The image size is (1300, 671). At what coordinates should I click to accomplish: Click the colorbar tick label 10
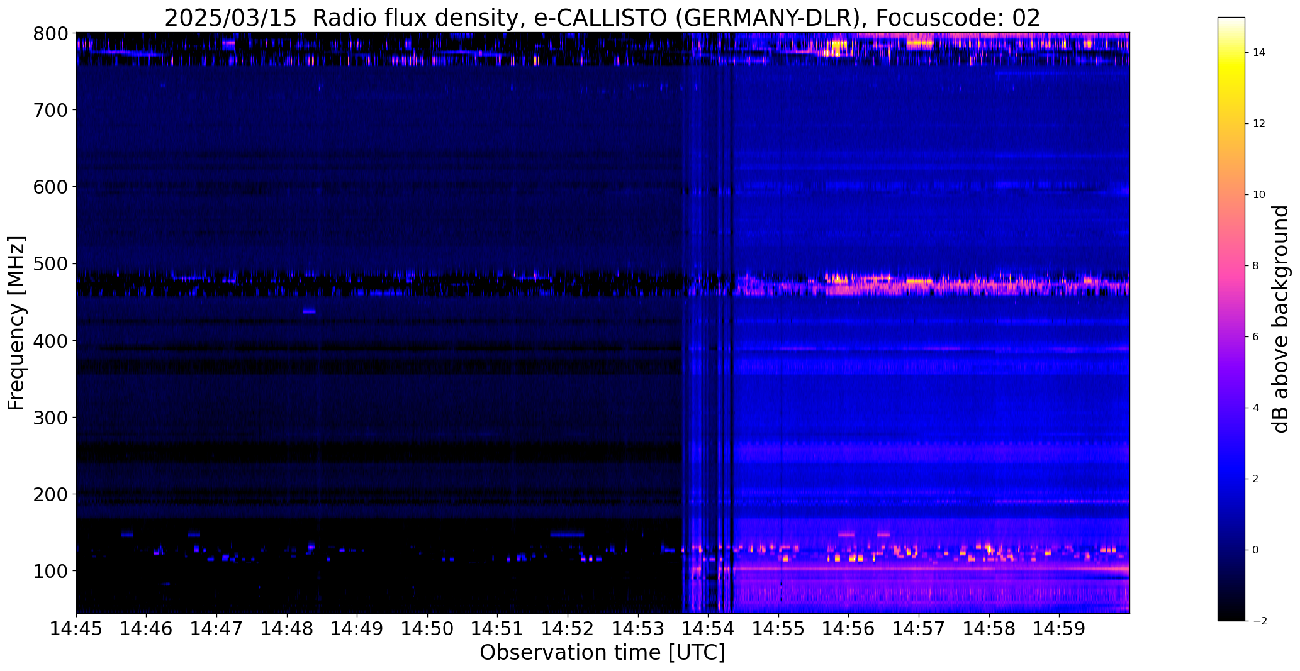pos(1259,195)
